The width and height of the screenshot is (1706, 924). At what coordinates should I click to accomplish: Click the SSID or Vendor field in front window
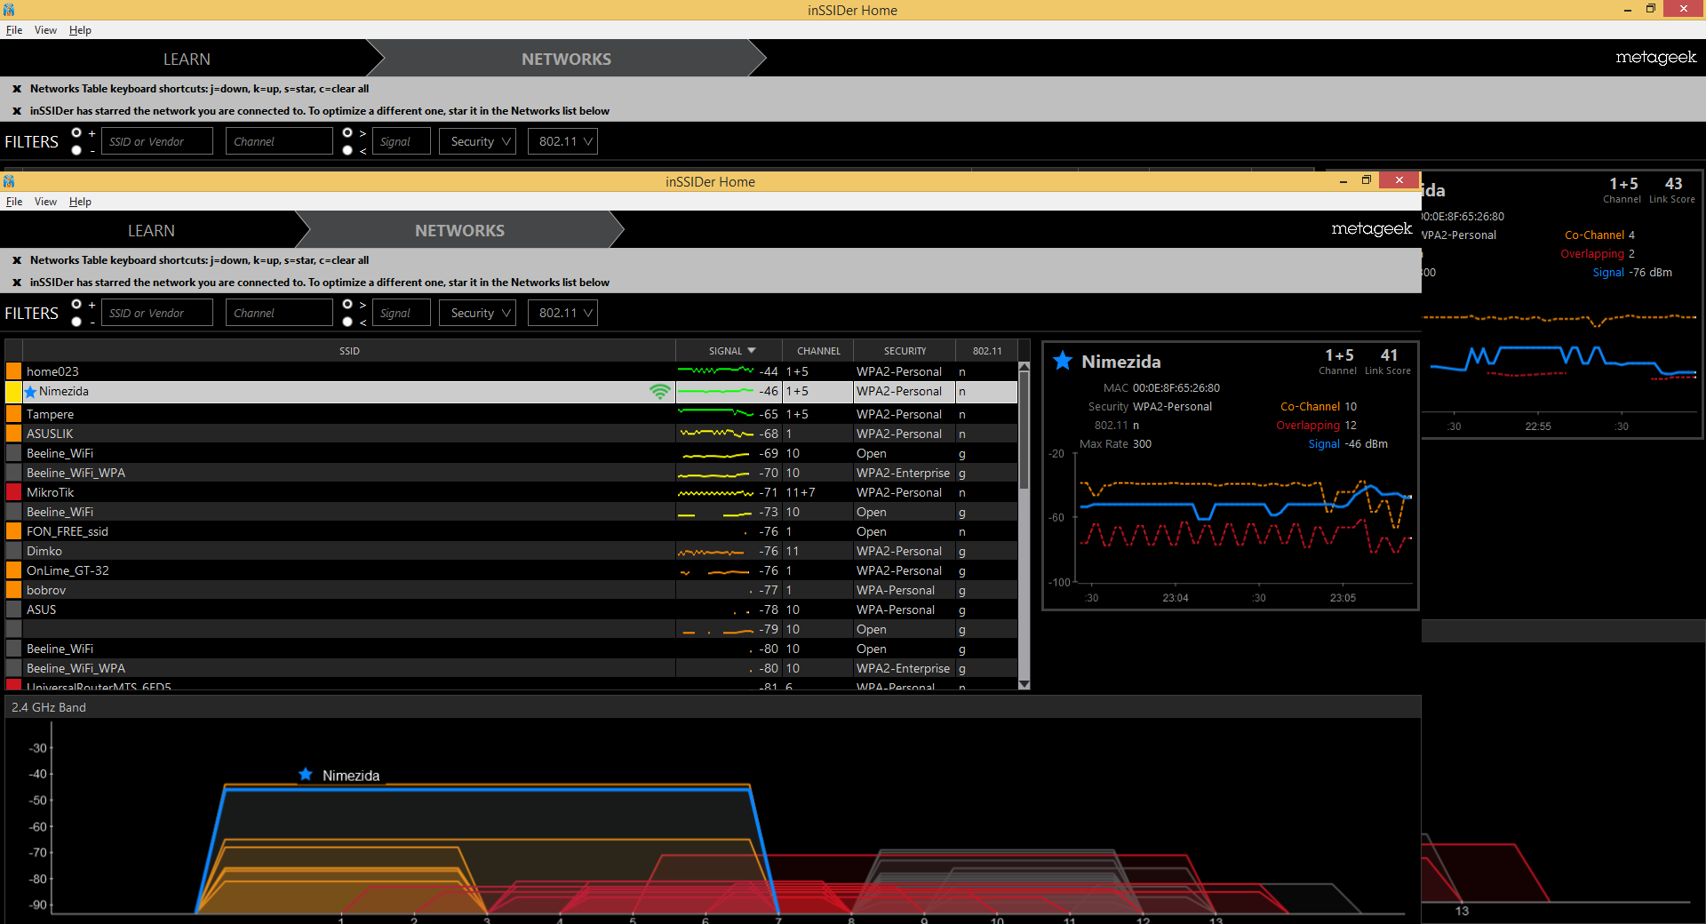[156, 313]
